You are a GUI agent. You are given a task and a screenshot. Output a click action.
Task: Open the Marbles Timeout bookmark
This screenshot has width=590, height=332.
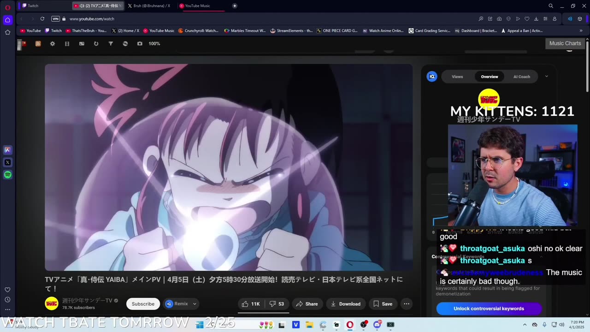[245, 31]
